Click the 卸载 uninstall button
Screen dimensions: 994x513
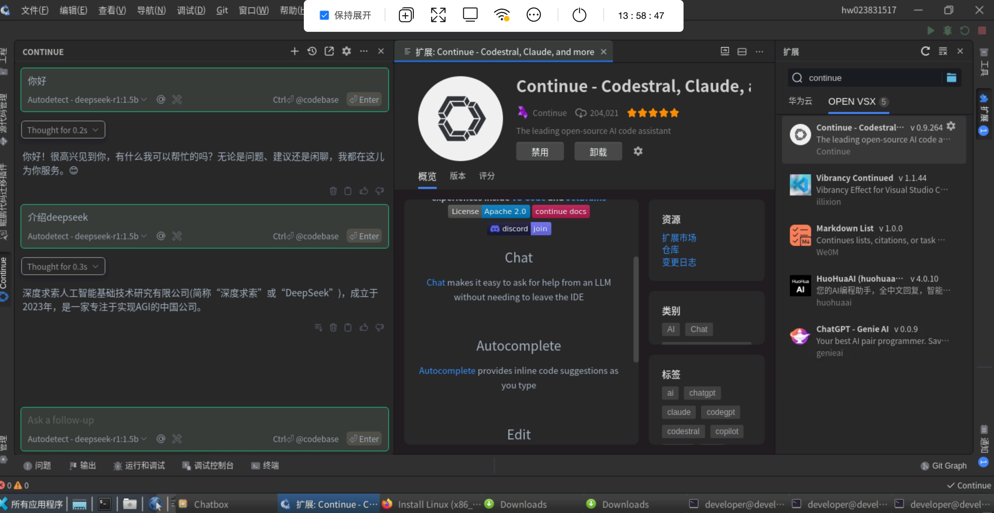598,152
